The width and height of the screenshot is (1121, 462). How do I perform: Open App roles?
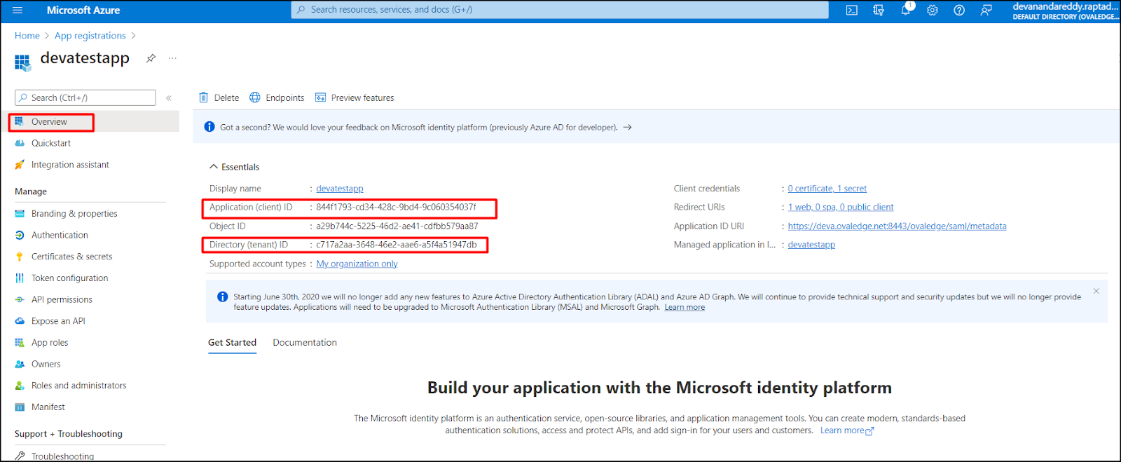click(x=50, y=343)
